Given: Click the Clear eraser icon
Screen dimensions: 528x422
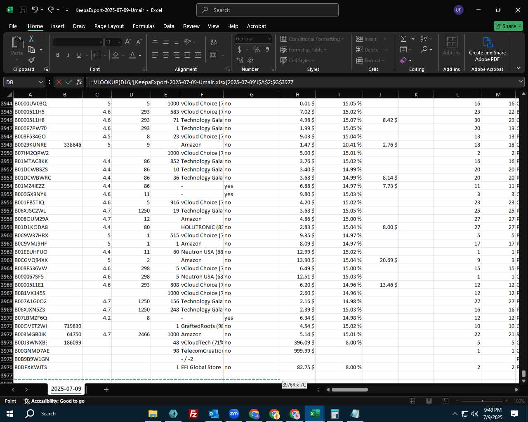Looking at the screenshot, I should click(403, 60).
